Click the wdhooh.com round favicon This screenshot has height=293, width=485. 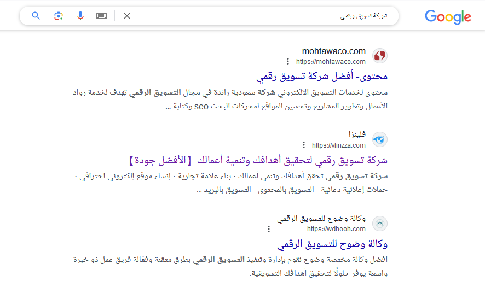pyautogui.click(x=380, y=224)
